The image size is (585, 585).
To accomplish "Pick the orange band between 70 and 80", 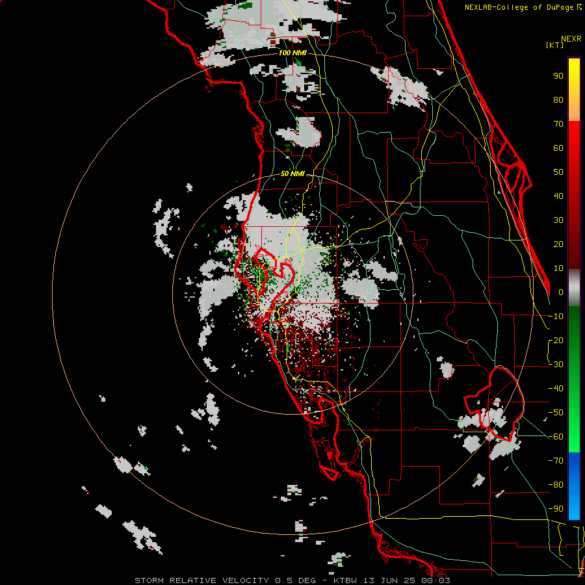I will pos(574,110).
